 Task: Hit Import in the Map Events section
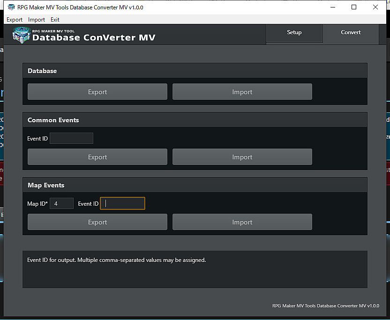pos(242,222)
